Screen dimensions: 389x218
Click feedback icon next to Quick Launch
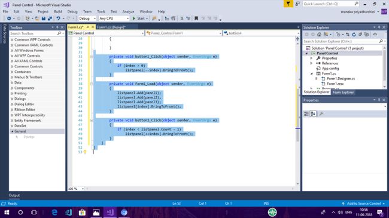point(297,4)
